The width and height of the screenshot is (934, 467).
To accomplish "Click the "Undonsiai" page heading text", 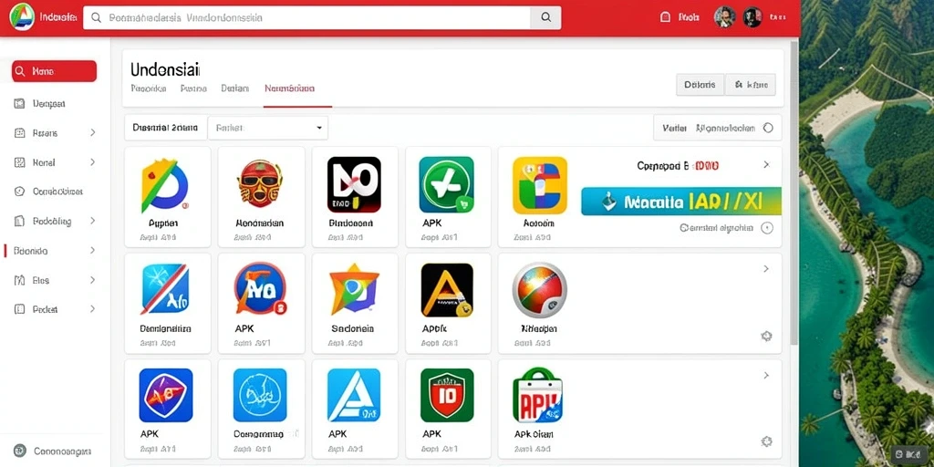I will [165, 69].
